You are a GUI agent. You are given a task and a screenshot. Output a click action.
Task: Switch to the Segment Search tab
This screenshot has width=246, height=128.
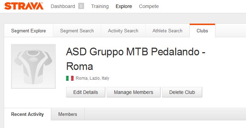[x=77, y=31]
